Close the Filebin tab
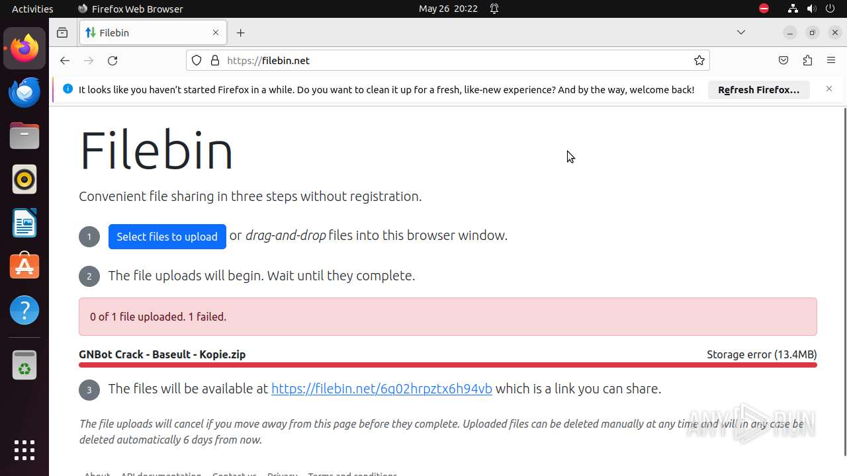847x476 pixels. pyautogui.click(x=216, y=32)
